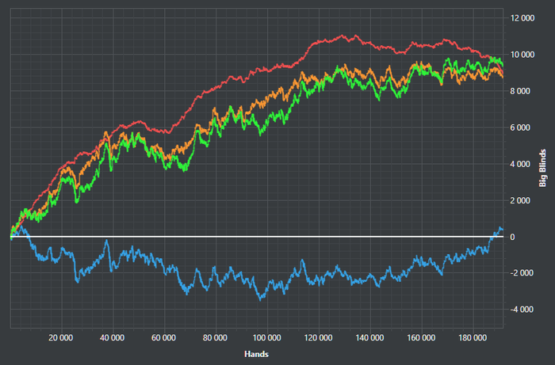Select the 6 000 y-axis label

tap(520, 127)
